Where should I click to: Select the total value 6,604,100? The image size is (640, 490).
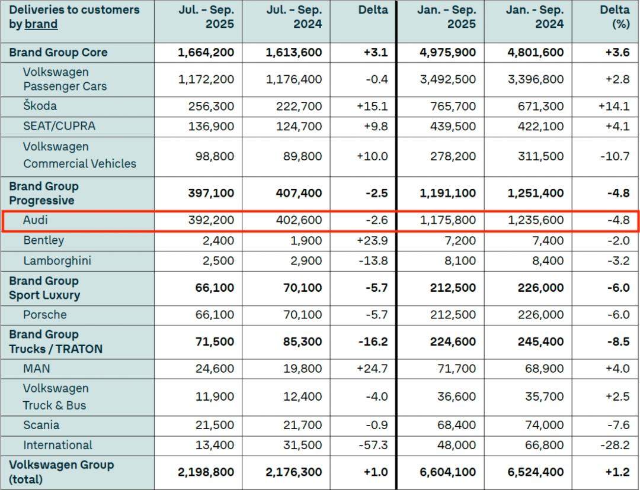pyautogui.click(x=448, y=472)
